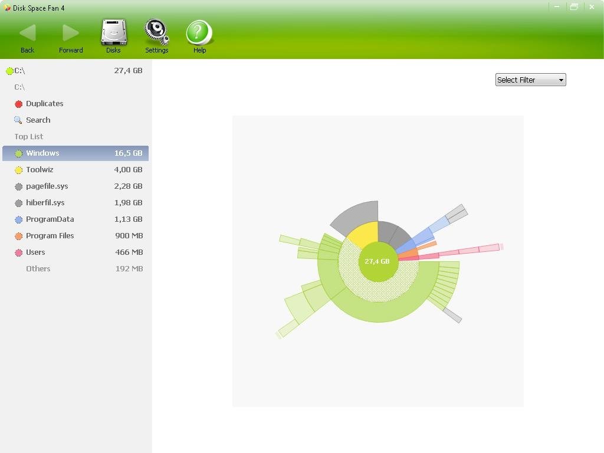The height and width of the screenshot is (453, 604).
Task: Open the Disks hard drive icon
Action: click(x=114, y=32)
